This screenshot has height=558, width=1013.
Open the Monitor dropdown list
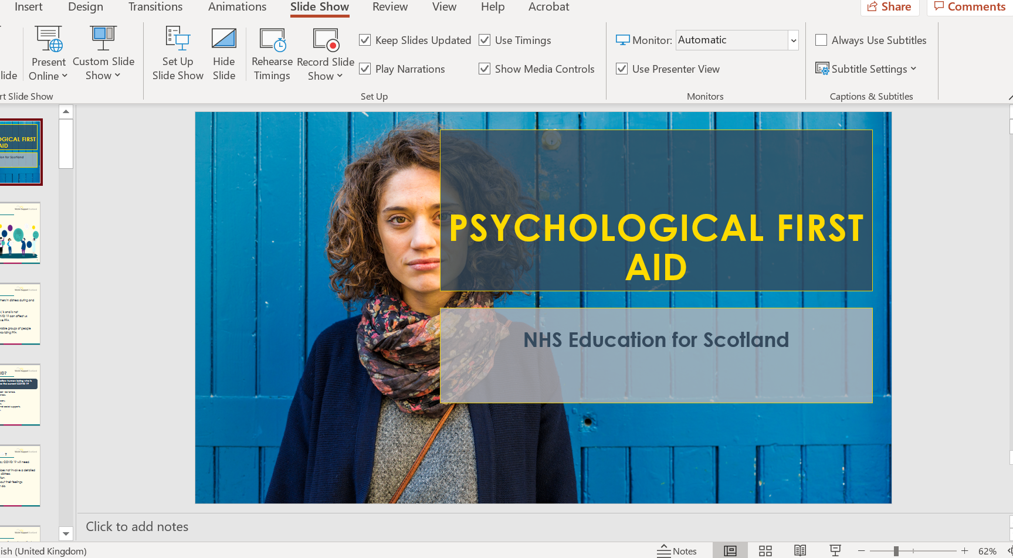[793, 40]
